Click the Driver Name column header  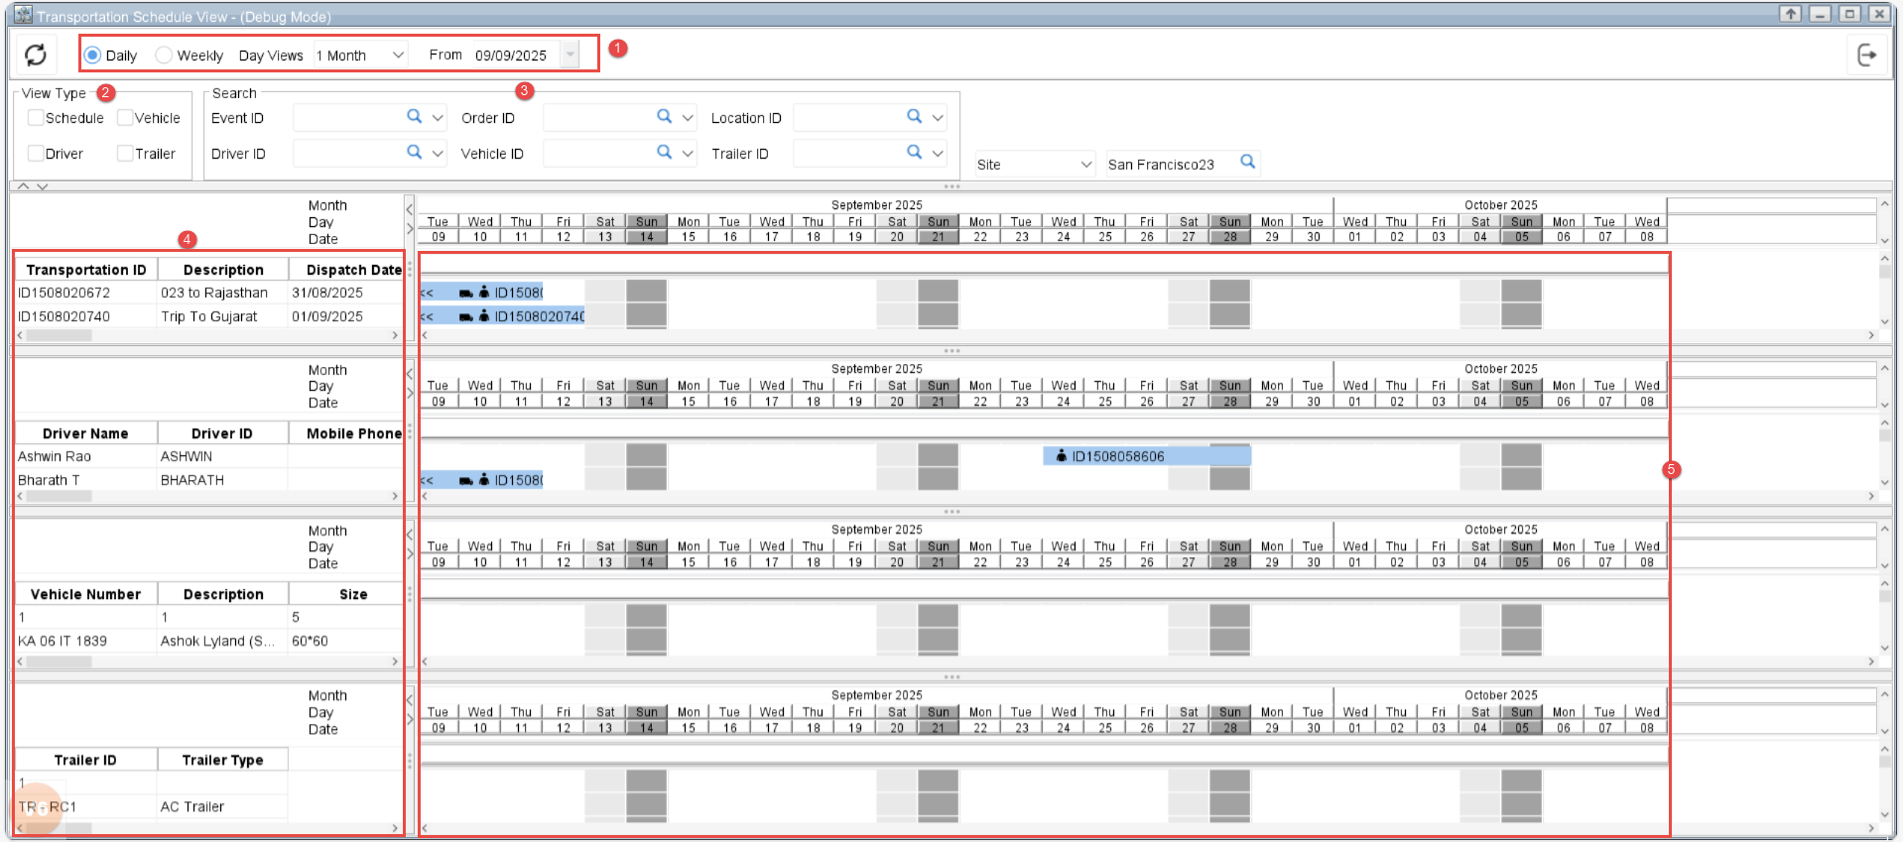[x=85, y=433]
